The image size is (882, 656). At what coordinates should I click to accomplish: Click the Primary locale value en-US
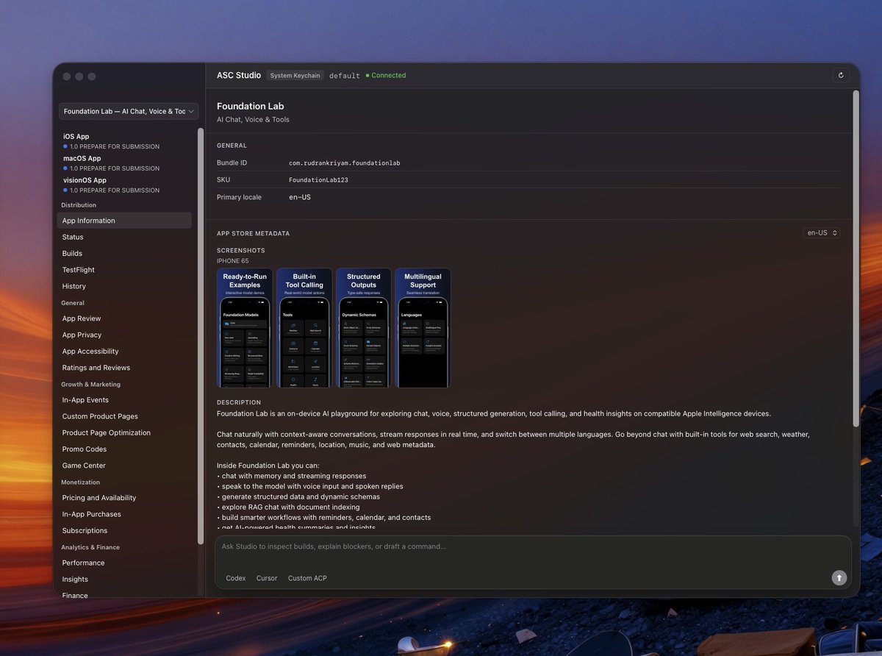tap(300, 197)
